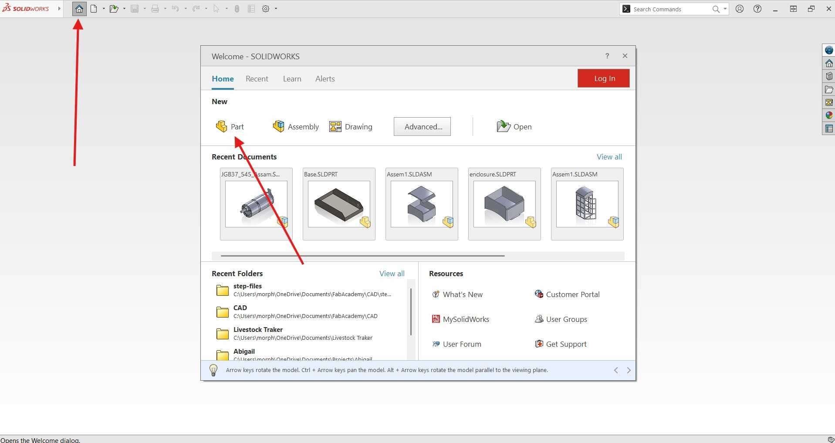835x443 pixels.
Task: Expand the Print dropdown arrow
Action: coord(165,9)
